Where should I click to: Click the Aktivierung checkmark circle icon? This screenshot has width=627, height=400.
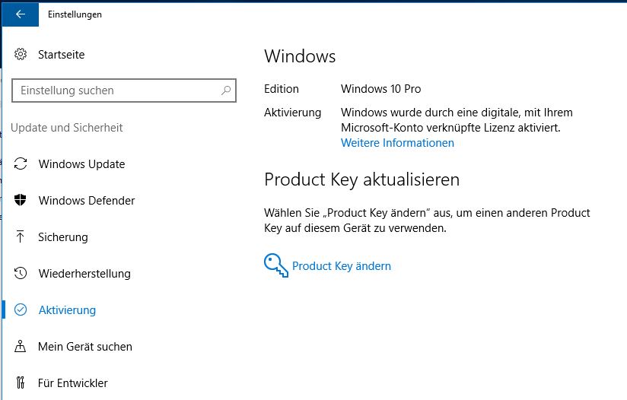[21, 310]
